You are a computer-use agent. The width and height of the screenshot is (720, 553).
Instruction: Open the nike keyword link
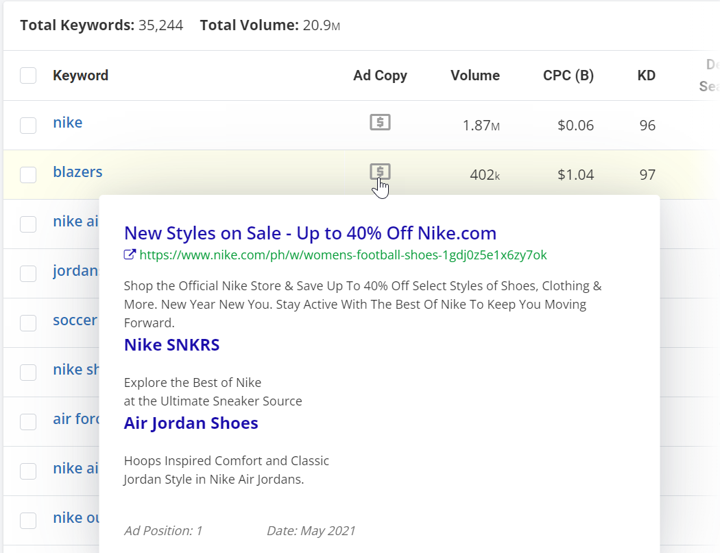pos(68,122)
